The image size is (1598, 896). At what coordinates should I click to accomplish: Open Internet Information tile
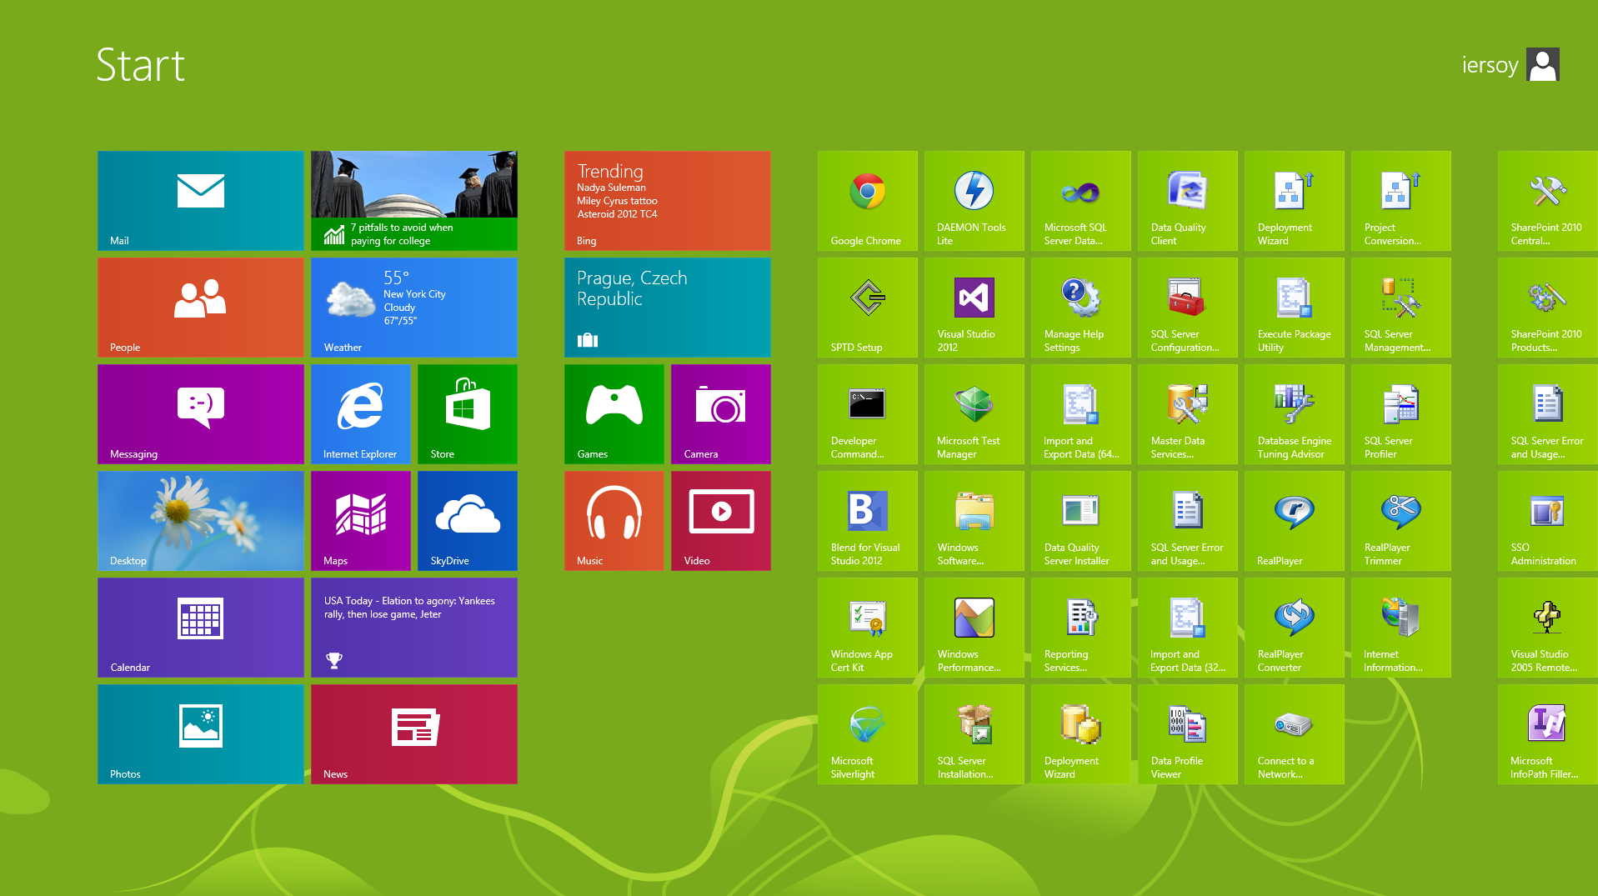coord(1401,628)
